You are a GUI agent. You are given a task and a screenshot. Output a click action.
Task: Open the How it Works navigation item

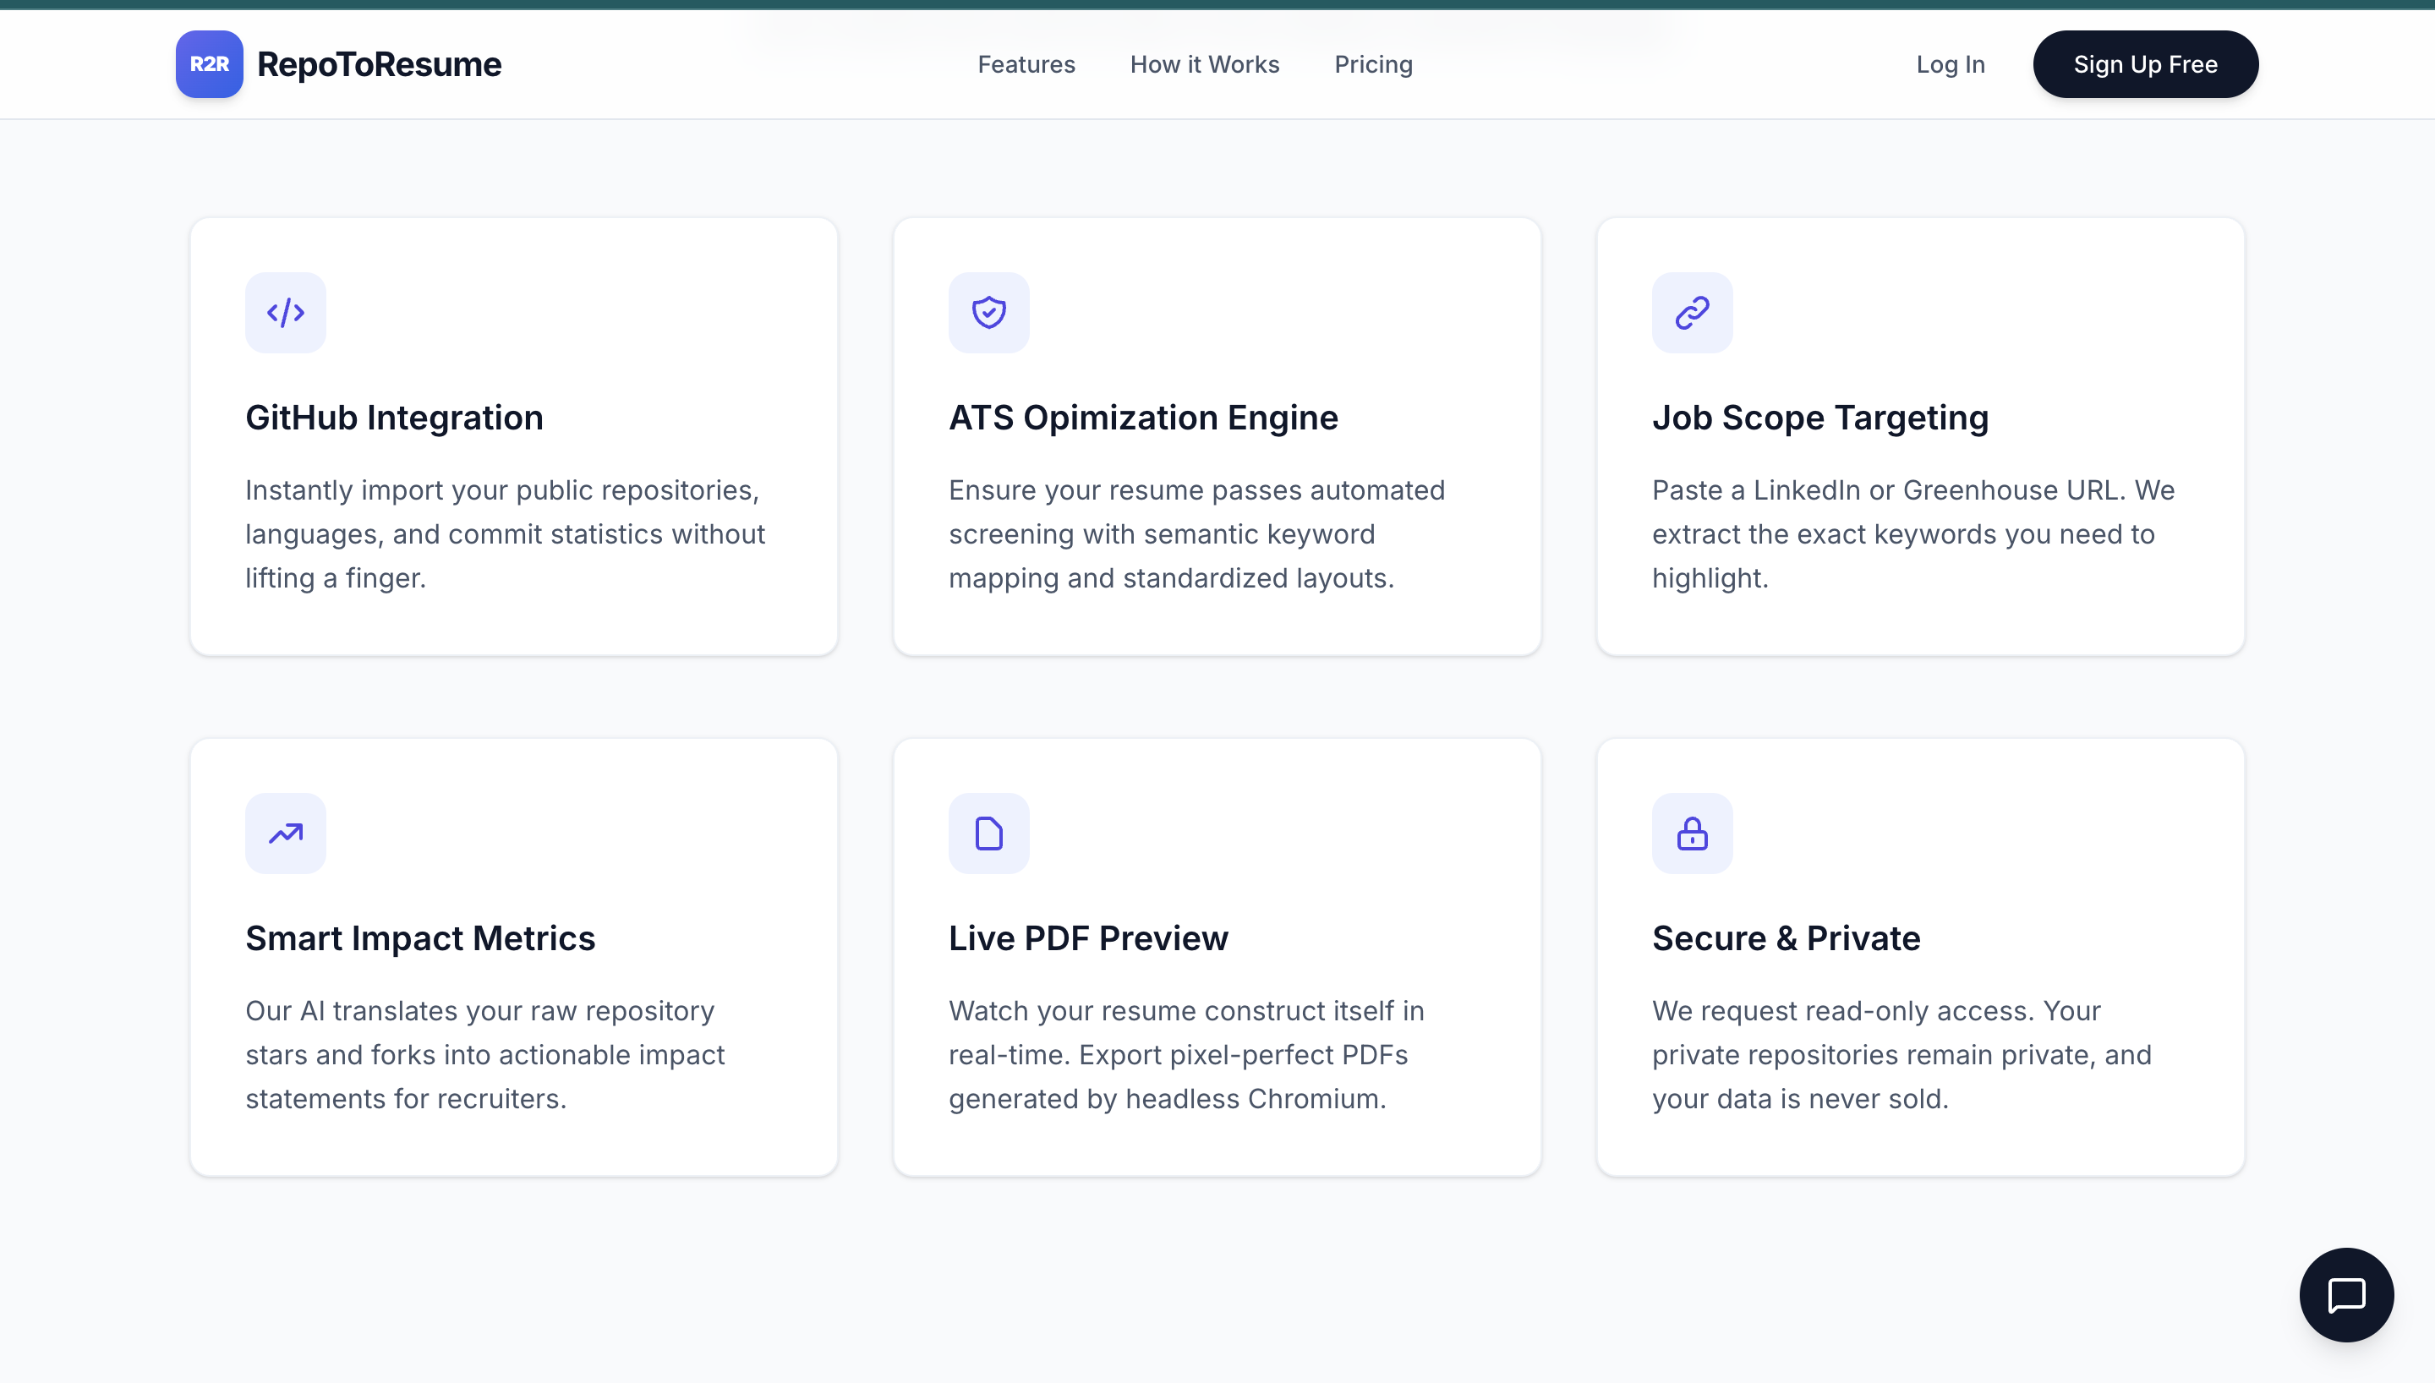pyautogui.click(x=1204, y=63)
